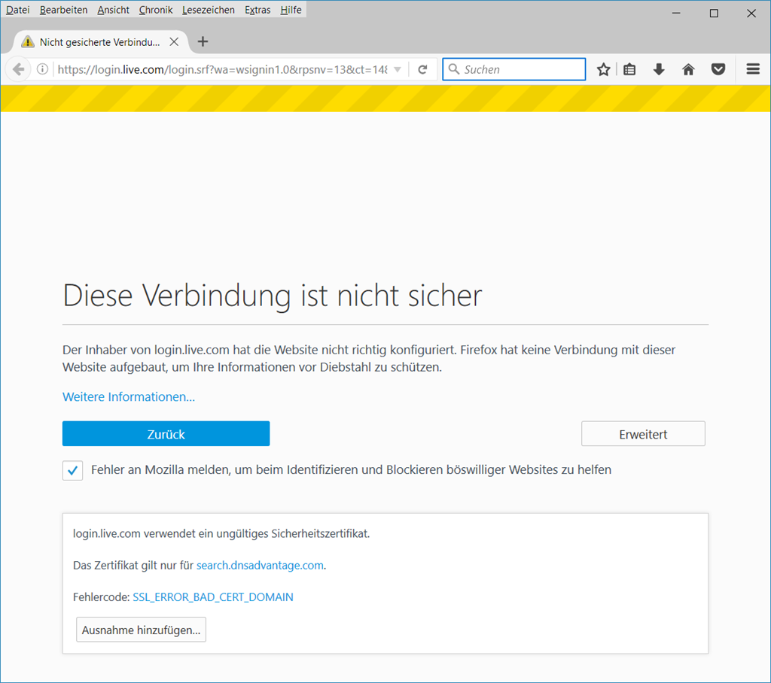Open the Chronik menu
The width and height of the screenshot is (771, 683).
point(155,10)
